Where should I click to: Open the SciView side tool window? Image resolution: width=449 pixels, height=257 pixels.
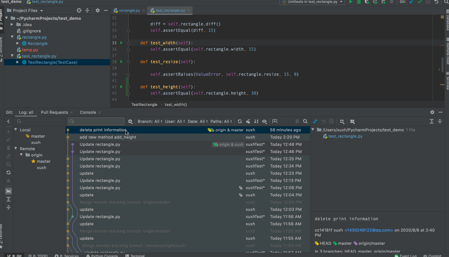click(447, 81)
